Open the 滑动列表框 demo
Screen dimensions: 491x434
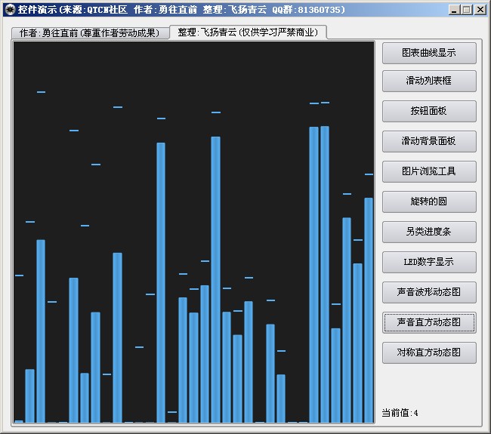click(x=429, y=81)
